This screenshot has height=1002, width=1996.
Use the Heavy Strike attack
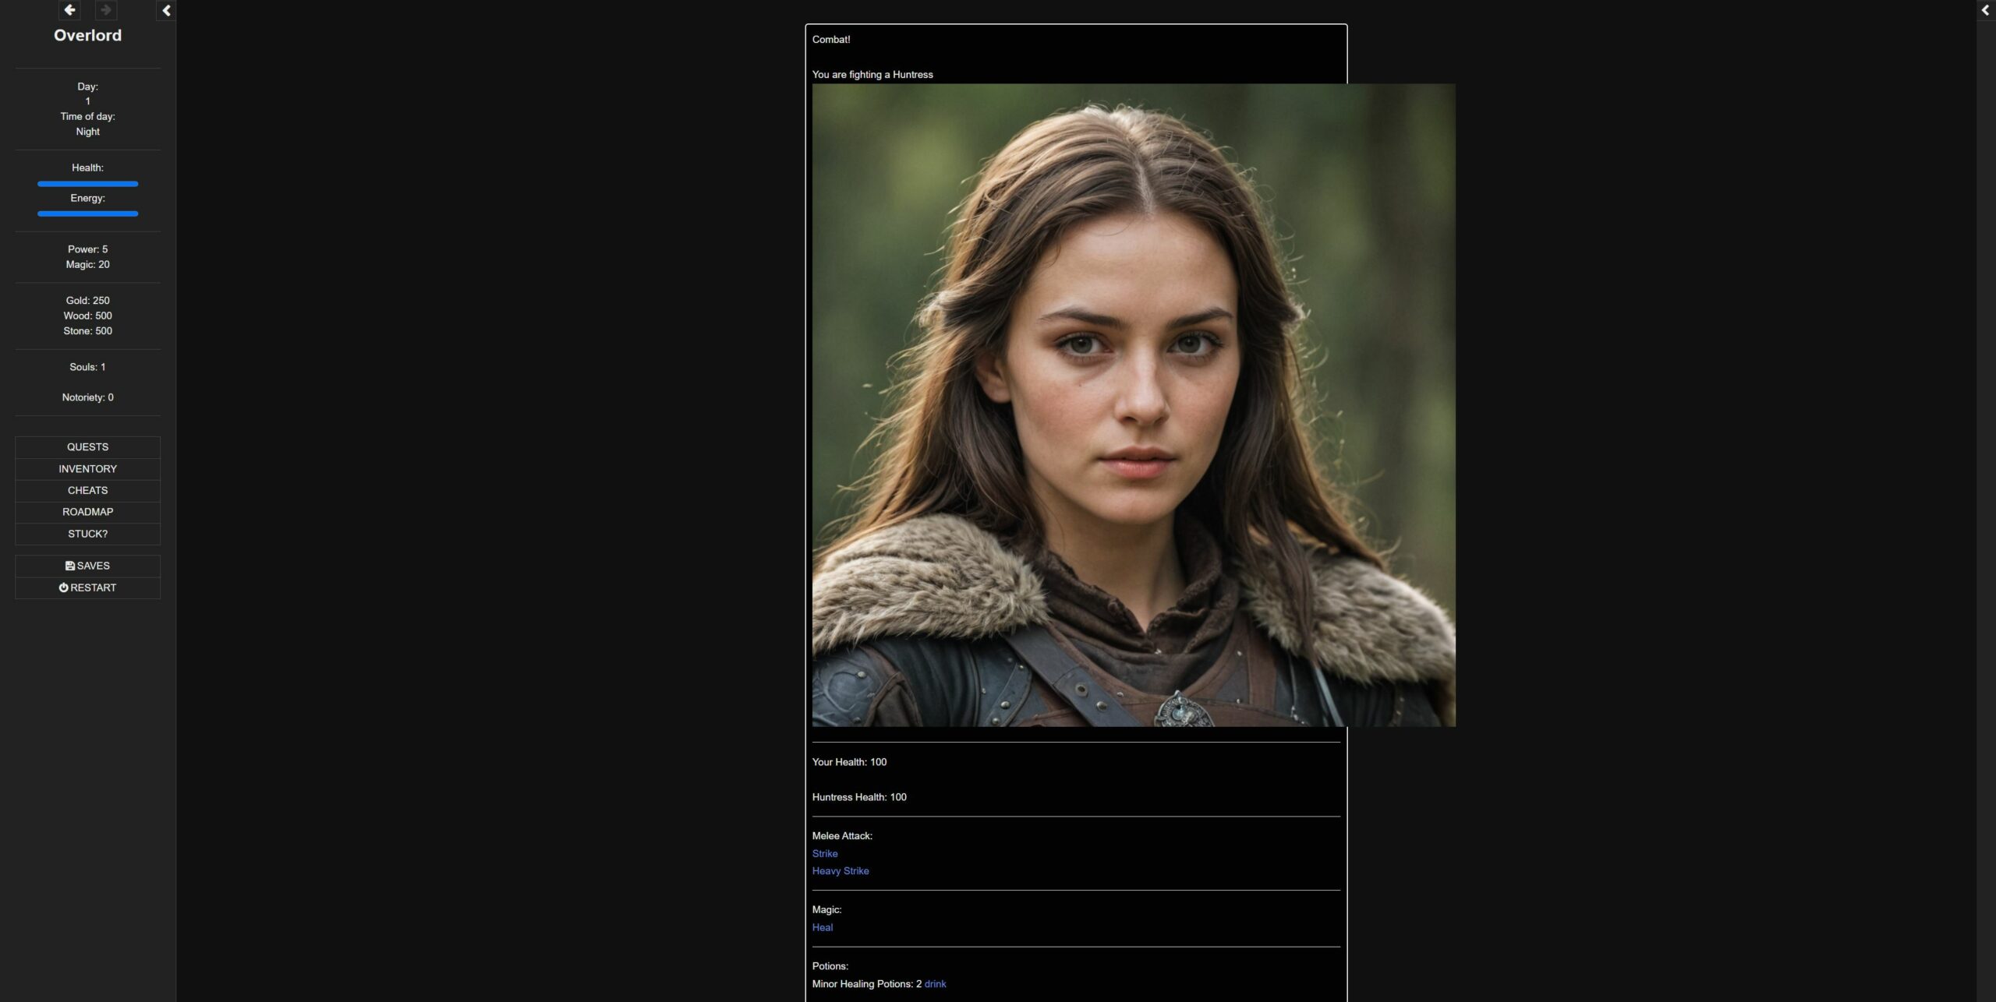coord(840,871)
